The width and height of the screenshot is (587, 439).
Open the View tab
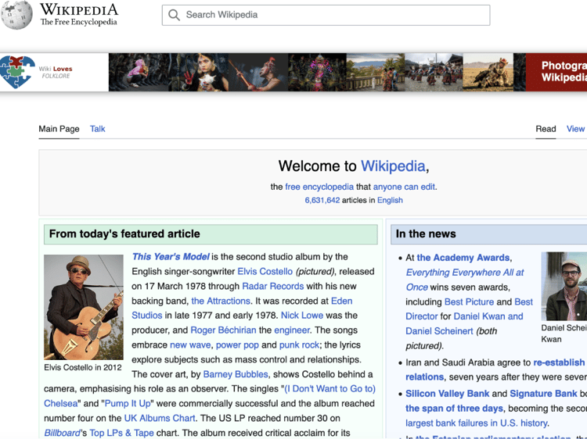coord(575,129)
